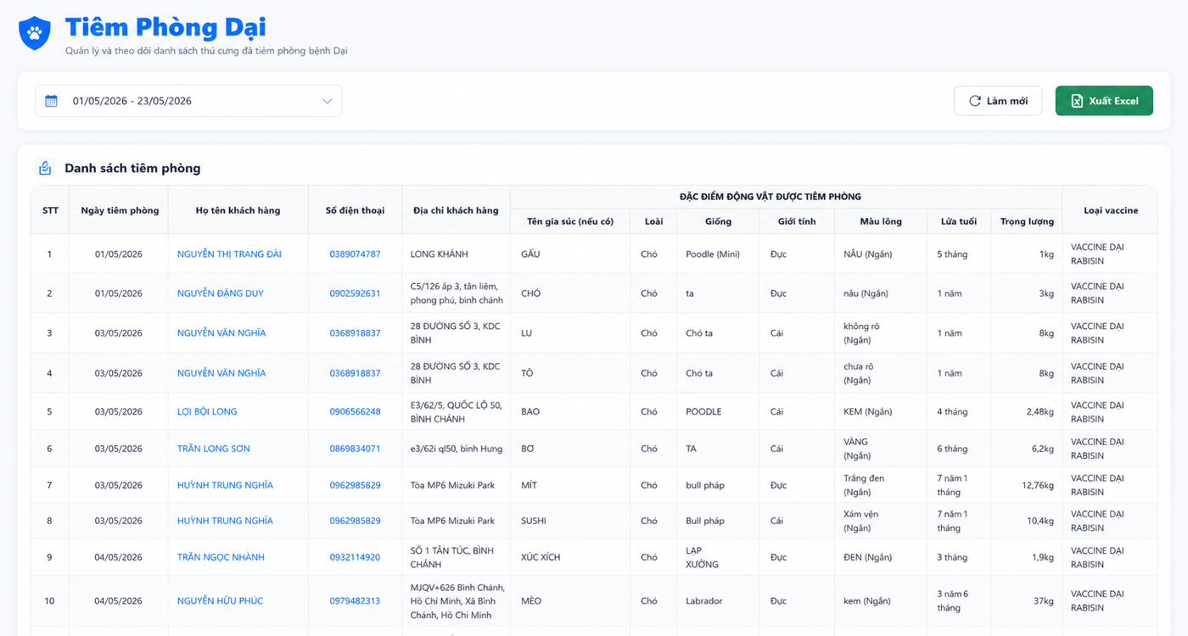Click phone number 0932114920
Image resolution: width=1188 pixels, height=636 pixels.
[x=355, y=558]
